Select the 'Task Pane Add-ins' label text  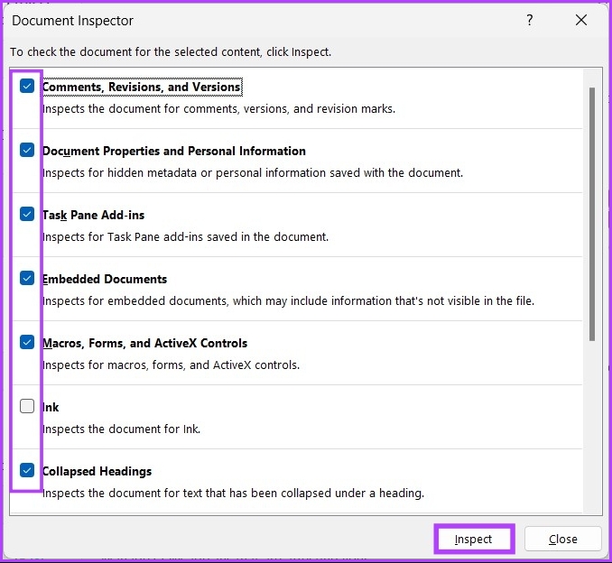pos(93,216)
